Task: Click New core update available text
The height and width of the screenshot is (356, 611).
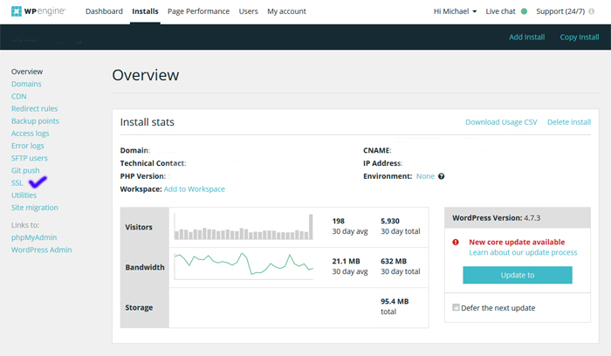Action: tap(517, 242)
